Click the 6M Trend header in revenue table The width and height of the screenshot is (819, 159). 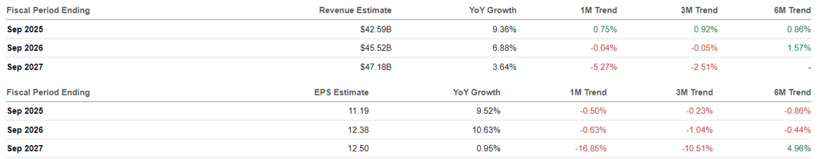(792, 10)
